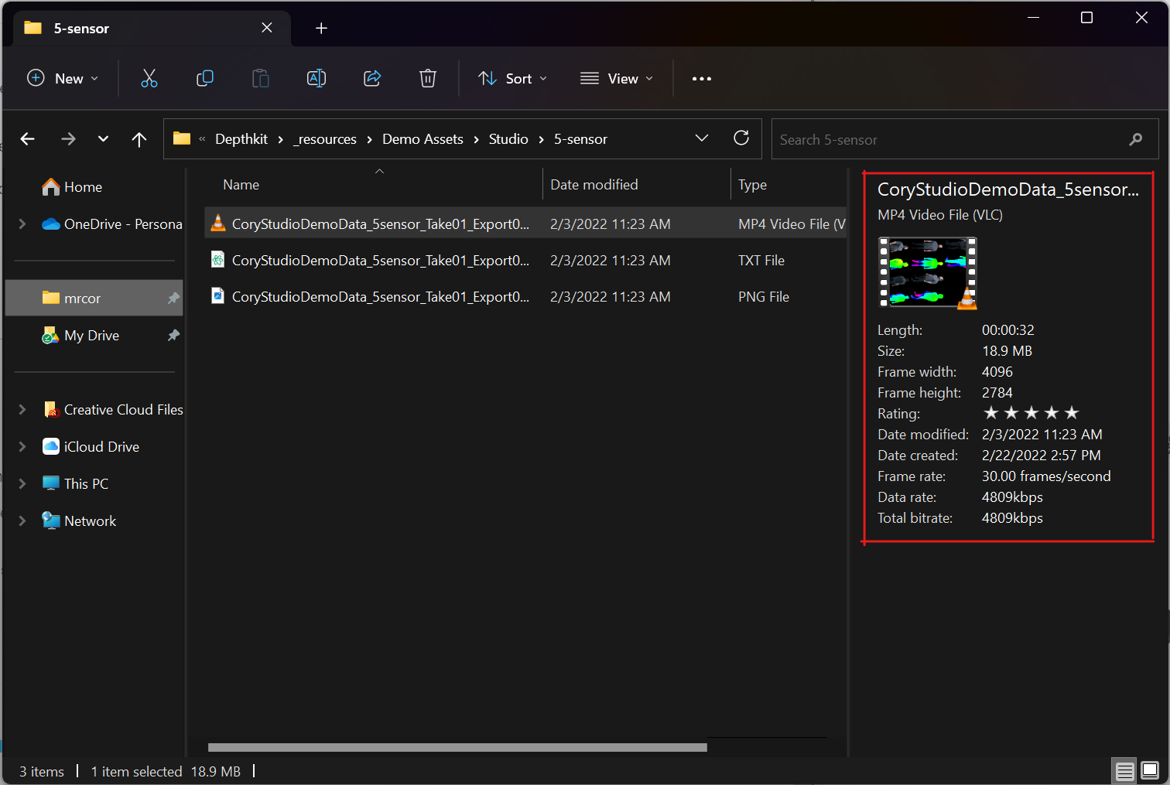Navigate to Demo Assets breadcrumb folder
The height and width of the screenshot is (785, 1170).
pyautogui.click(x=422, y=139)
